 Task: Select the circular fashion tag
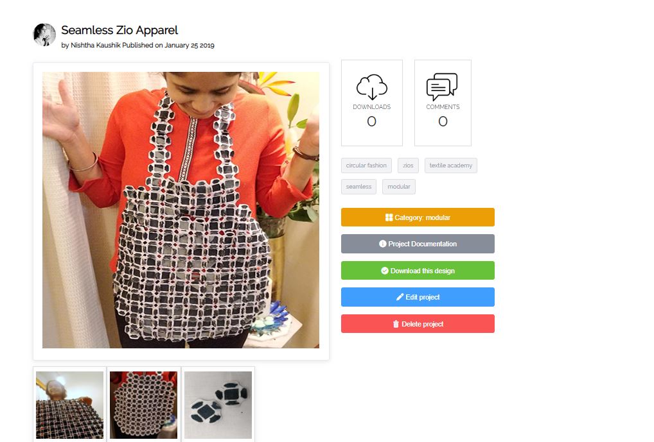366,166
